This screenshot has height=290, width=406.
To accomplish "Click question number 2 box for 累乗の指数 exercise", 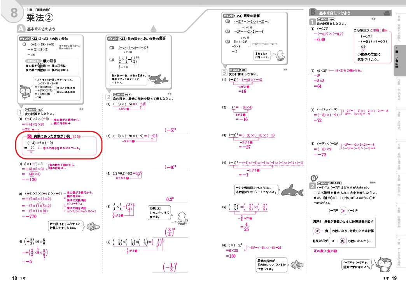I will [x=109, y=97].
